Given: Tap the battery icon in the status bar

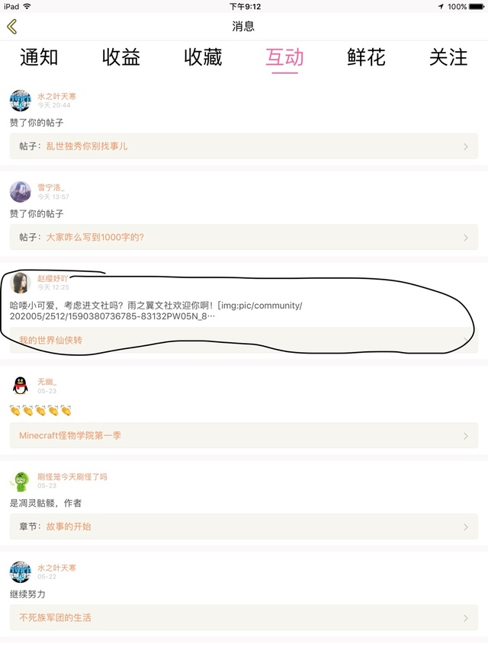Looking at the screenshot, I should pyautogui.click(x=477, y=7).
